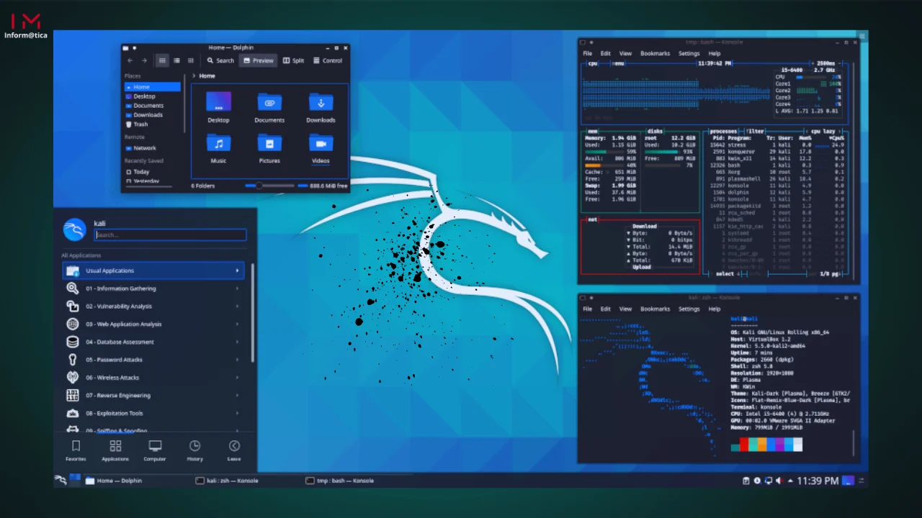Image resolution: width=922 pixels, height=518 pixels.
Task: Click the Kali launcher icon on taskbar
Action: click(61, 480)
